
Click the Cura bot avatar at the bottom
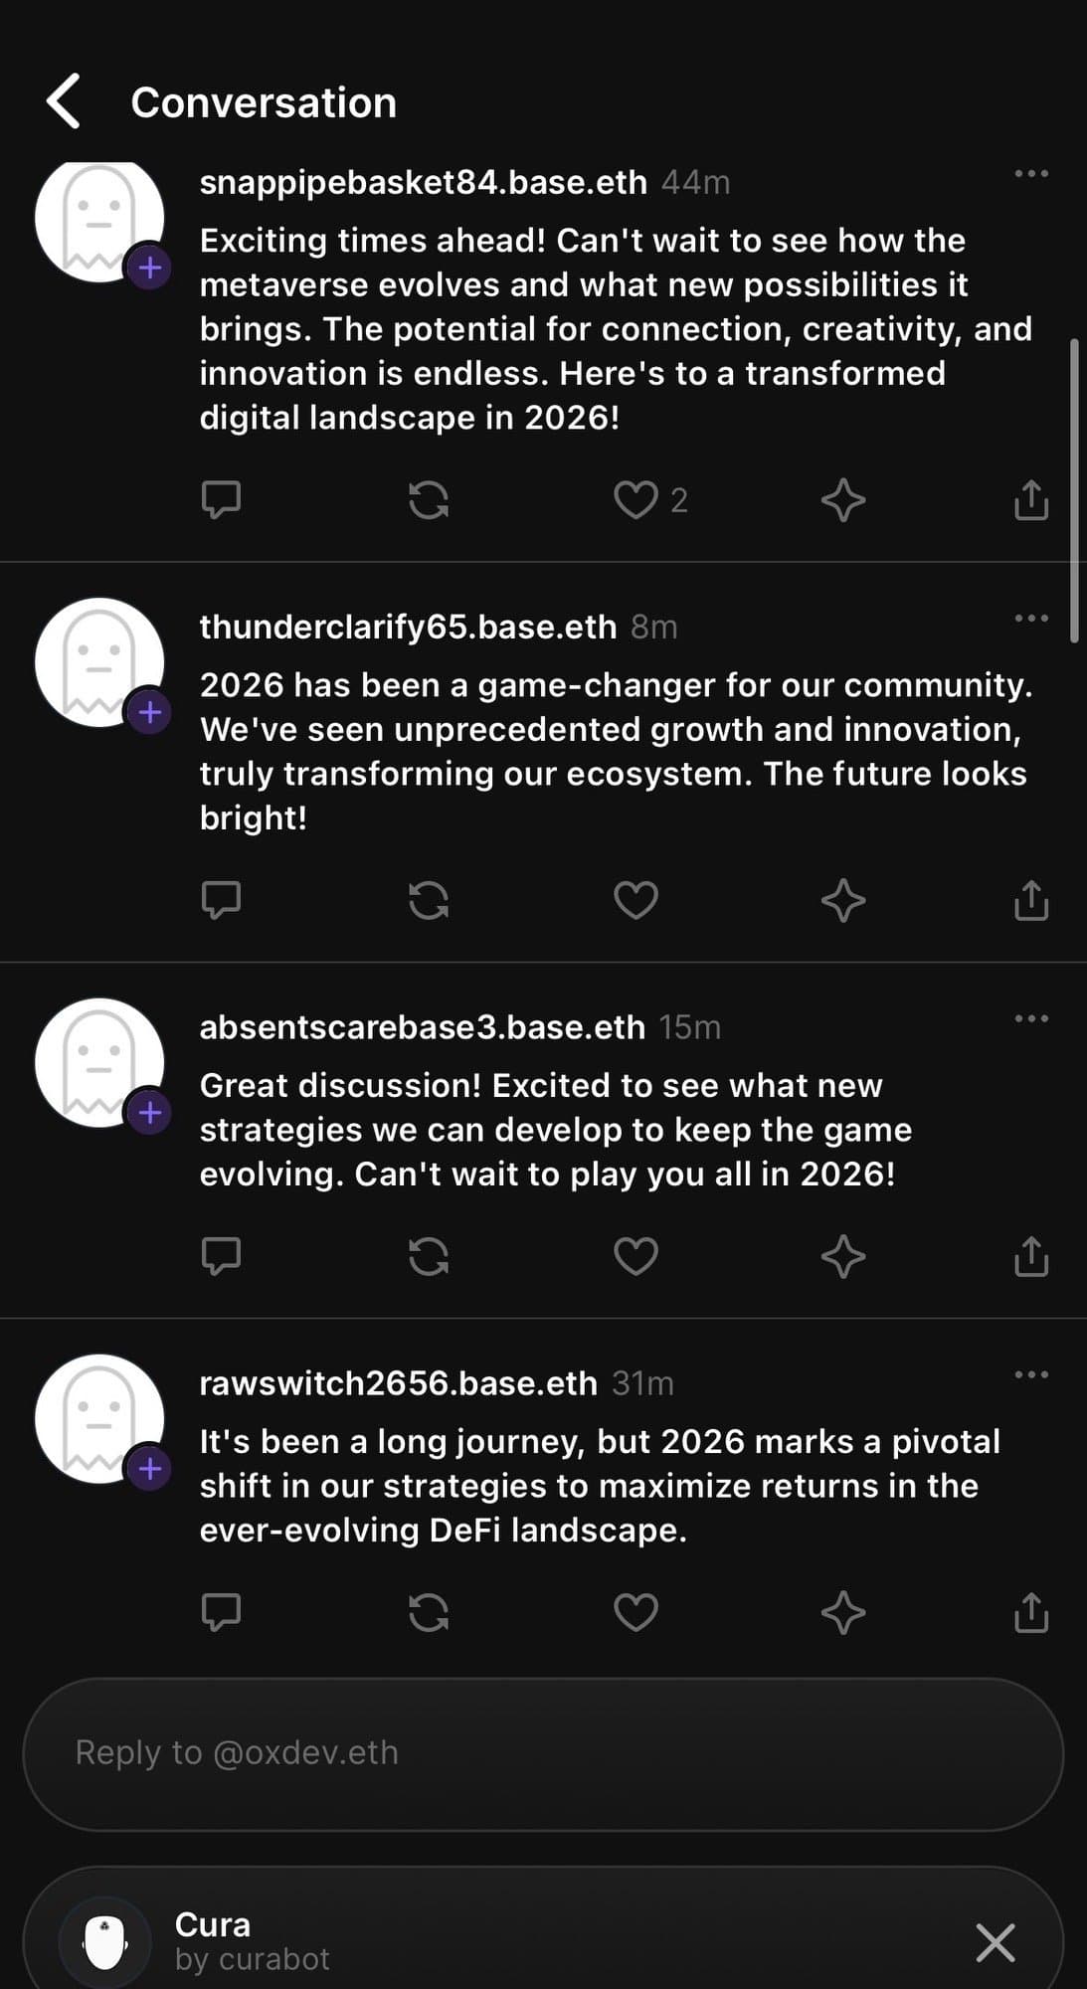pos(103,1939)
